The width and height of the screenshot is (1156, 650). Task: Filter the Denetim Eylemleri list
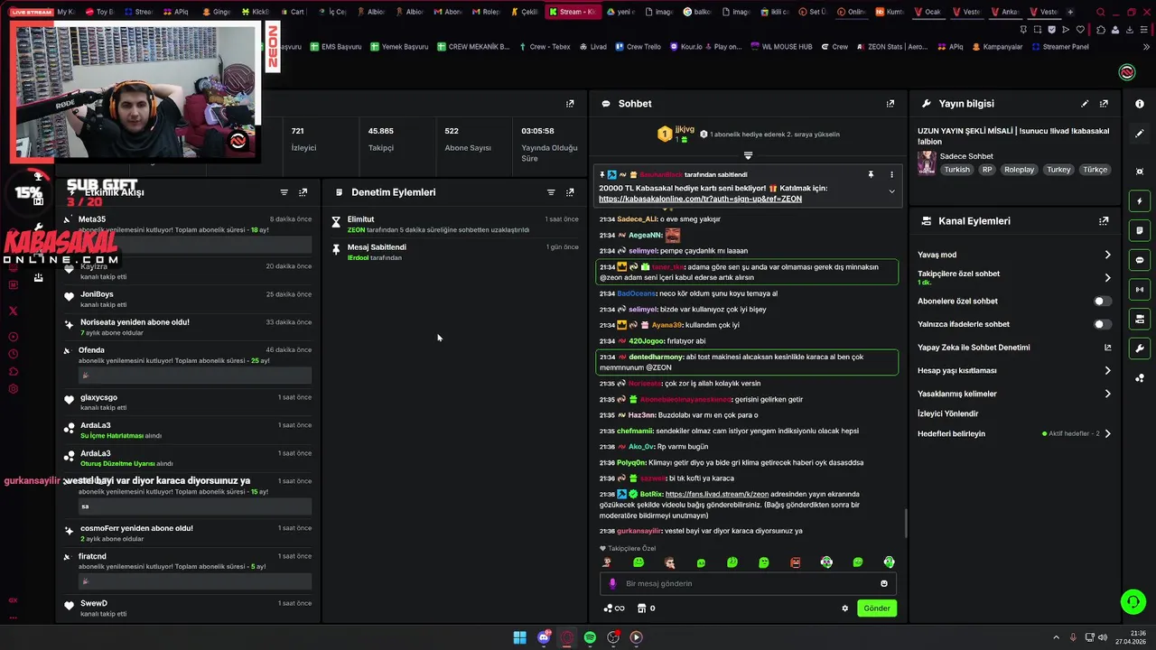tap(551, 192)
